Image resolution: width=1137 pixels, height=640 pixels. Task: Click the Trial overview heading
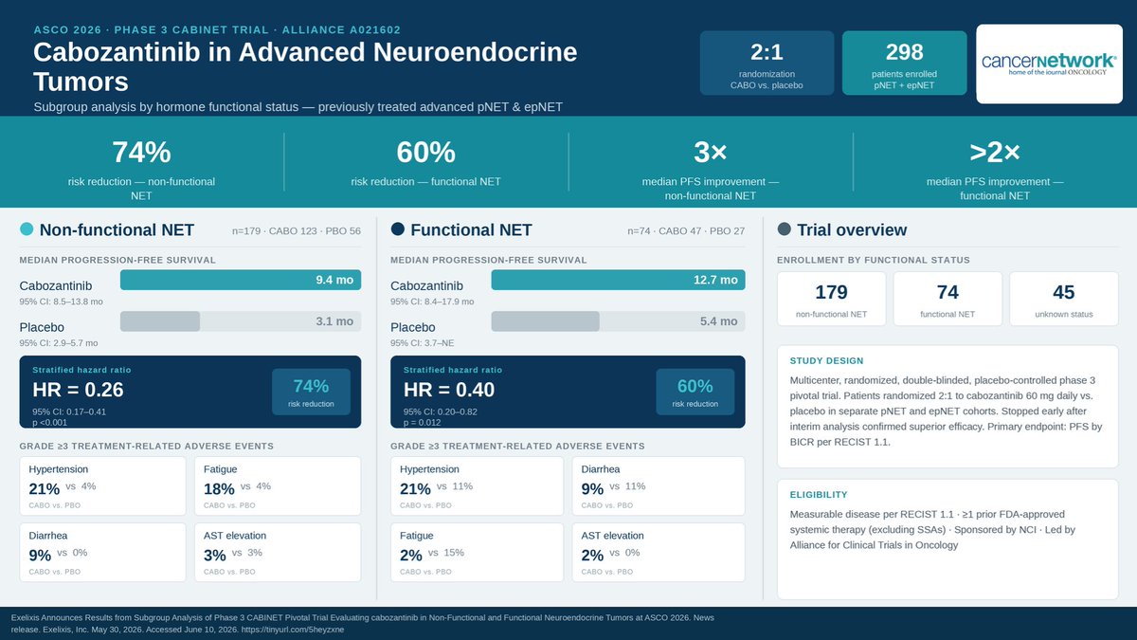(x=852, y=229)
